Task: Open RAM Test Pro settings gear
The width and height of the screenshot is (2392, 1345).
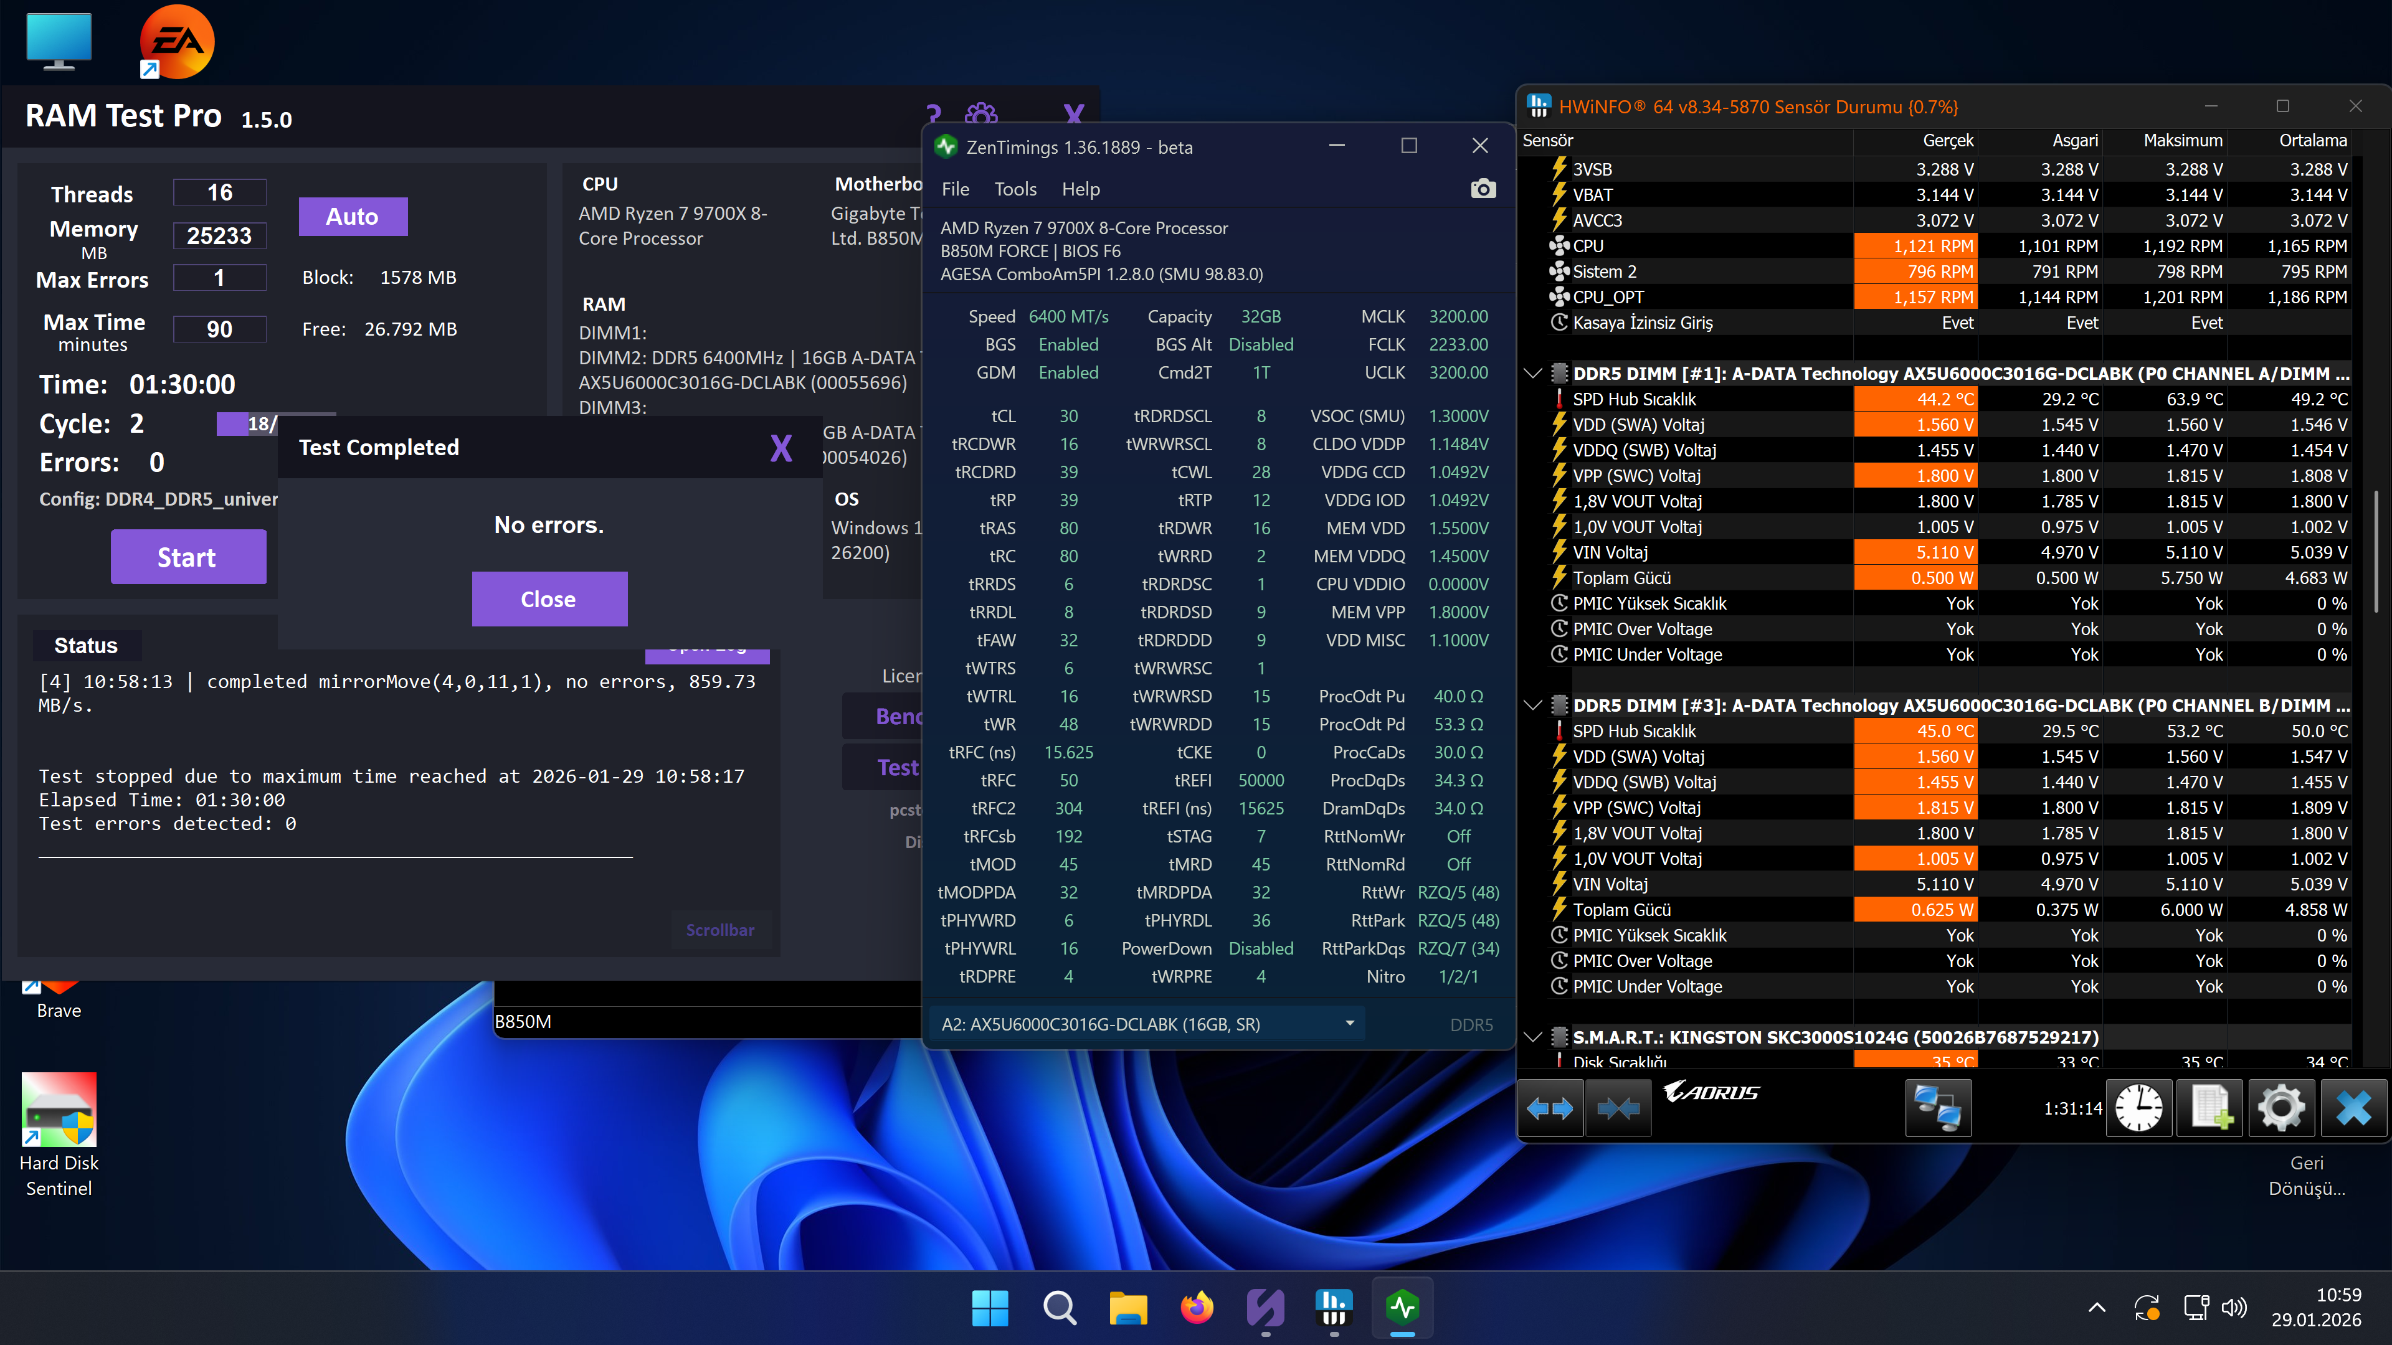Action: pyautogui.click(x=982, y=115)
